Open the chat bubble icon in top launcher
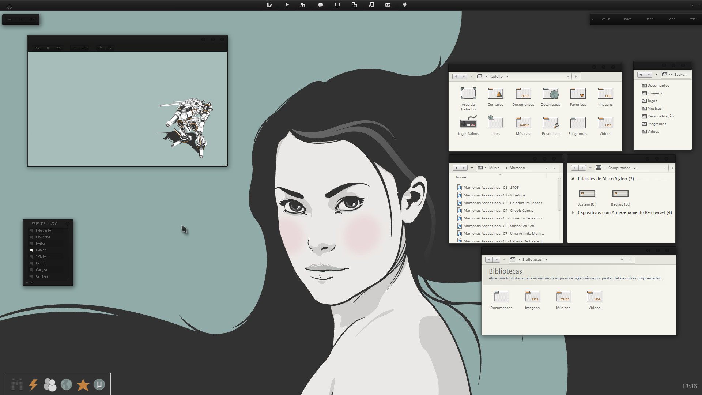The width and height of the screenshot is (702, 395). (321, 5)
